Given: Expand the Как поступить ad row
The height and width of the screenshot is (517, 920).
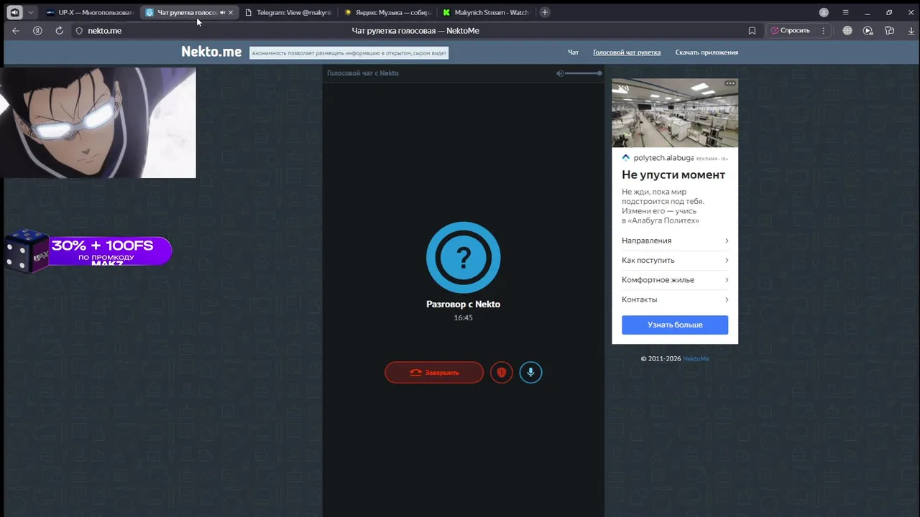Looking at the screenshot, I should (x=675, y=260).
